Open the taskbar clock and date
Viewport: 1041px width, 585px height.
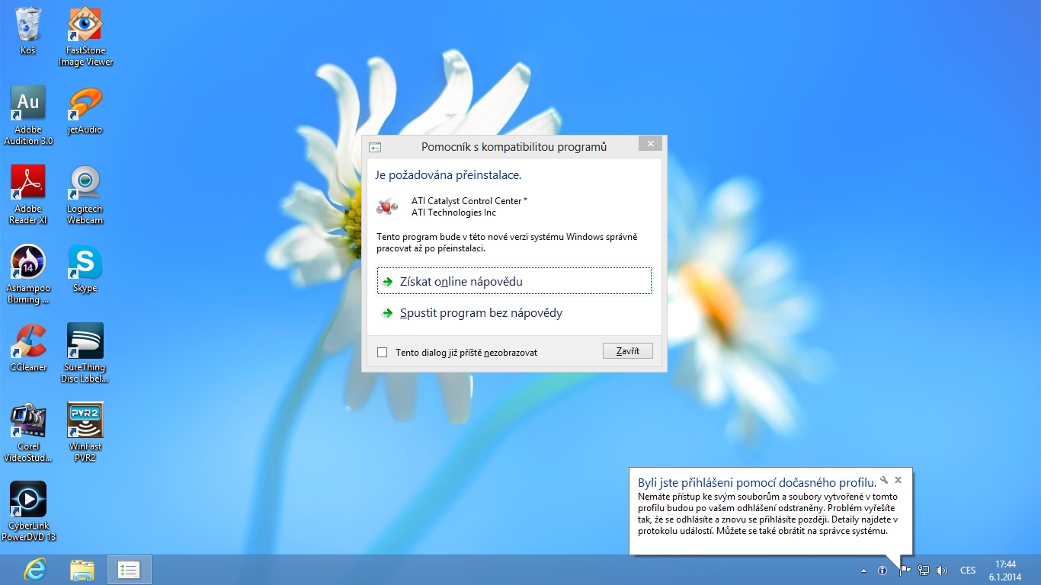tap(1005, 571)
